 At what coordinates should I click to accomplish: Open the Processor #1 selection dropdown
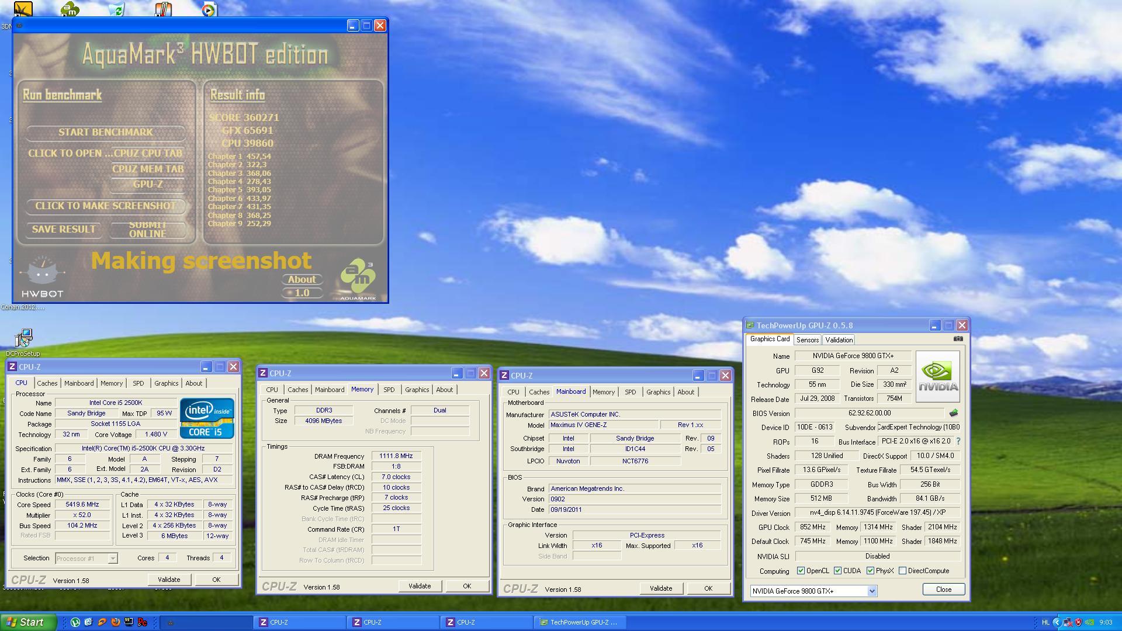click(86, 559)
